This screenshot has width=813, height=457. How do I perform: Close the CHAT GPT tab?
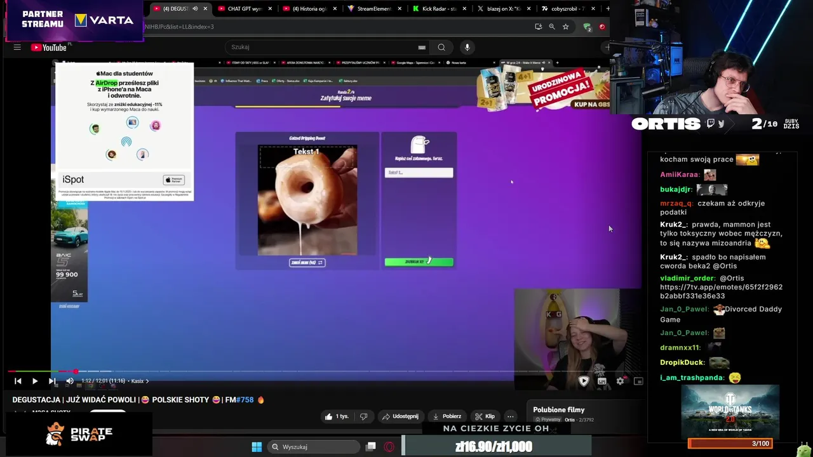tap(270, 9)
